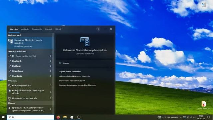The image size is (213, 120).
Task: Expand arrow next to Blokada dynamiczna
Action: click(x=51, y=85)
